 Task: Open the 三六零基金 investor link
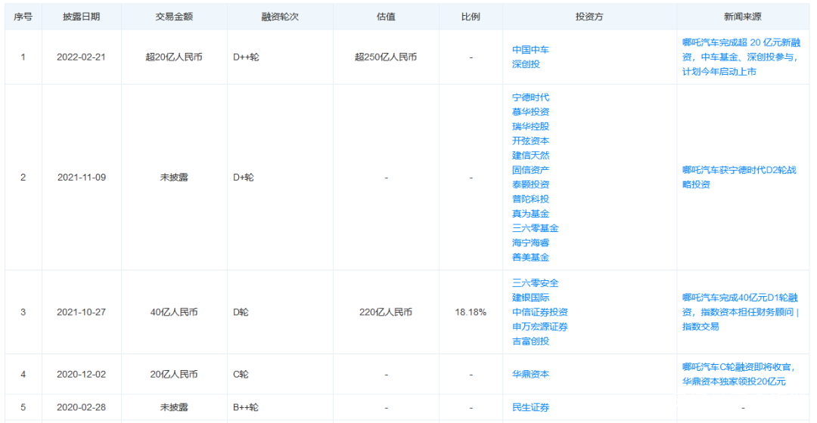point(535,228)
